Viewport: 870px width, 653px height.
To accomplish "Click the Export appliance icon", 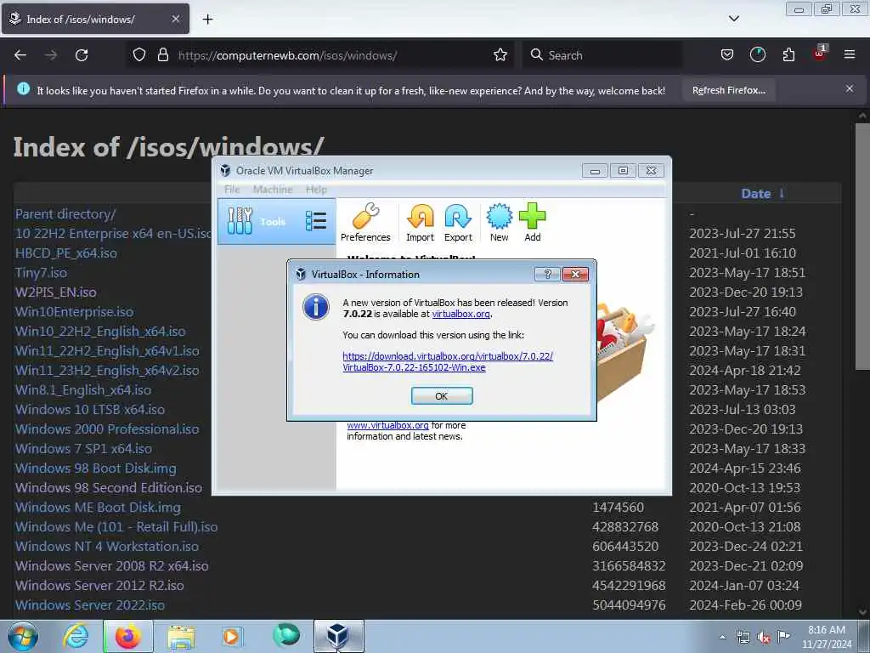I will tap(458, 222).
